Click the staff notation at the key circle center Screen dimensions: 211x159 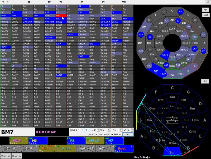[x=172, y=120]
